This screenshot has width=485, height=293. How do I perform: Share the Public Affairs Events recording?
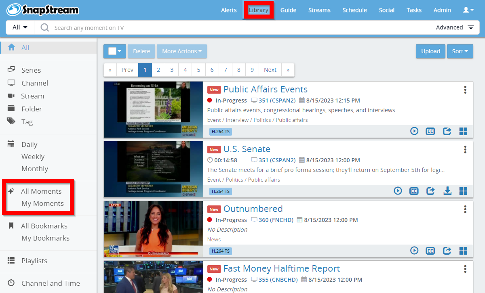[x=447, y=131]
